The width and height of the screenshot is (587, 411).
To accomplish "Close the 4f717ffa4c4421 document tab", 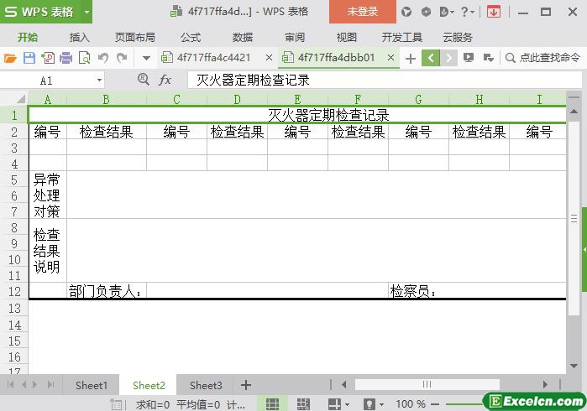I will coord(269,58).
